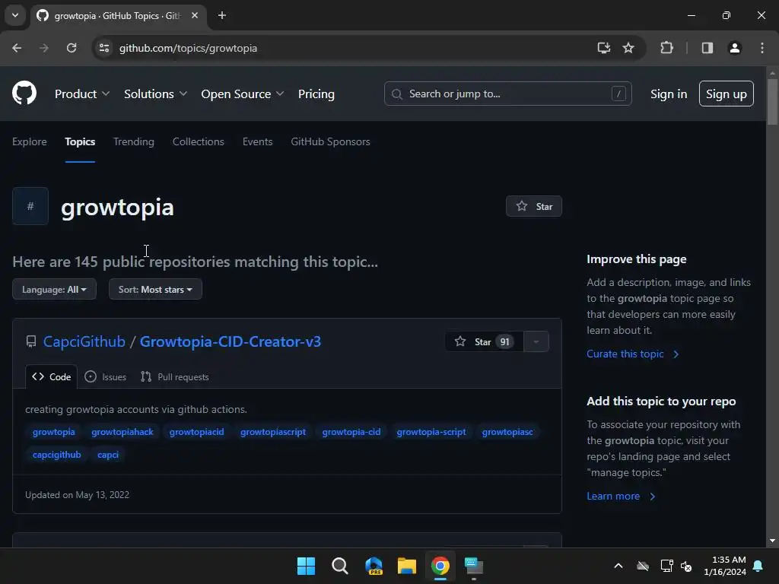Click the growtopiasc topic tag

[x=507, y=432]
